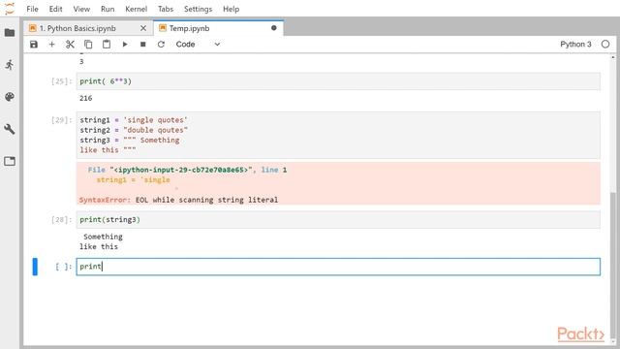Click into the active print input cell
This screenshot has height=349, width=620.
(338, 267)
